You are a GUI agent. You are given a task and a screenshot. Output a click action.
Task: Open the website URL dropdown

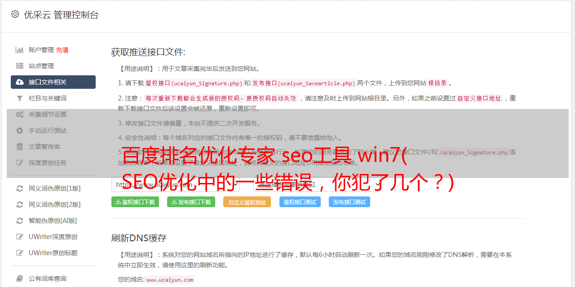(176, 184)
